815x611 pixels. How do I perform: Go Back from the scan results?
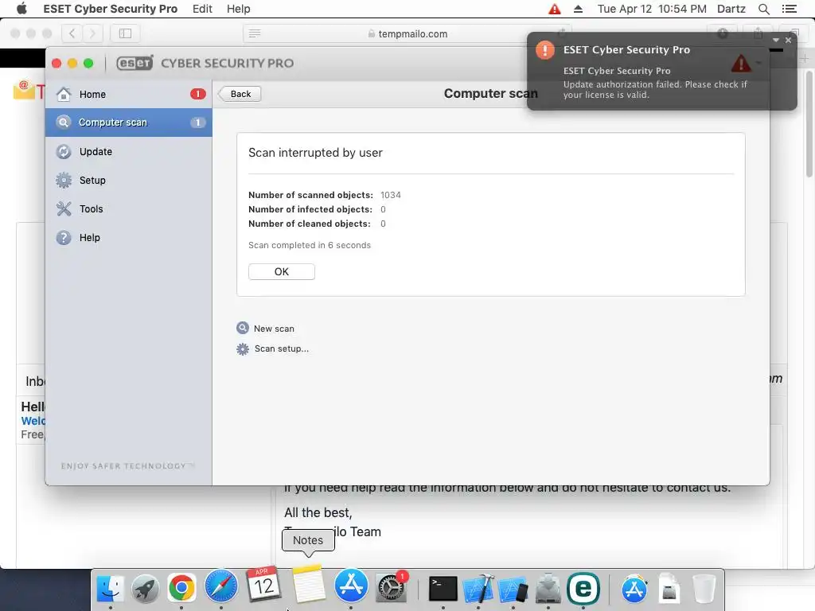click(x=239, y=94)
